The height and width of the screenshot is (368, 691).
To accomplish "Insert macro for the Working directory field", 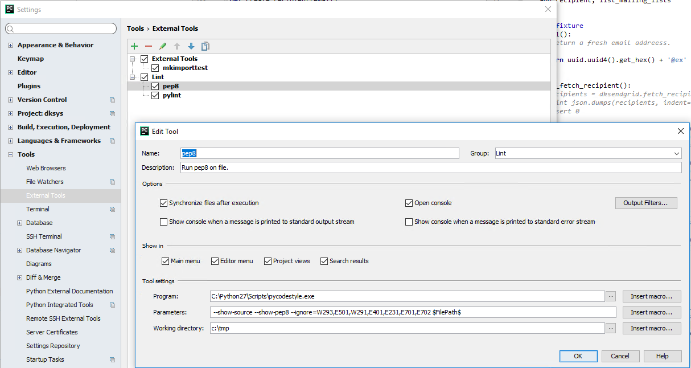I will (652, 328).
